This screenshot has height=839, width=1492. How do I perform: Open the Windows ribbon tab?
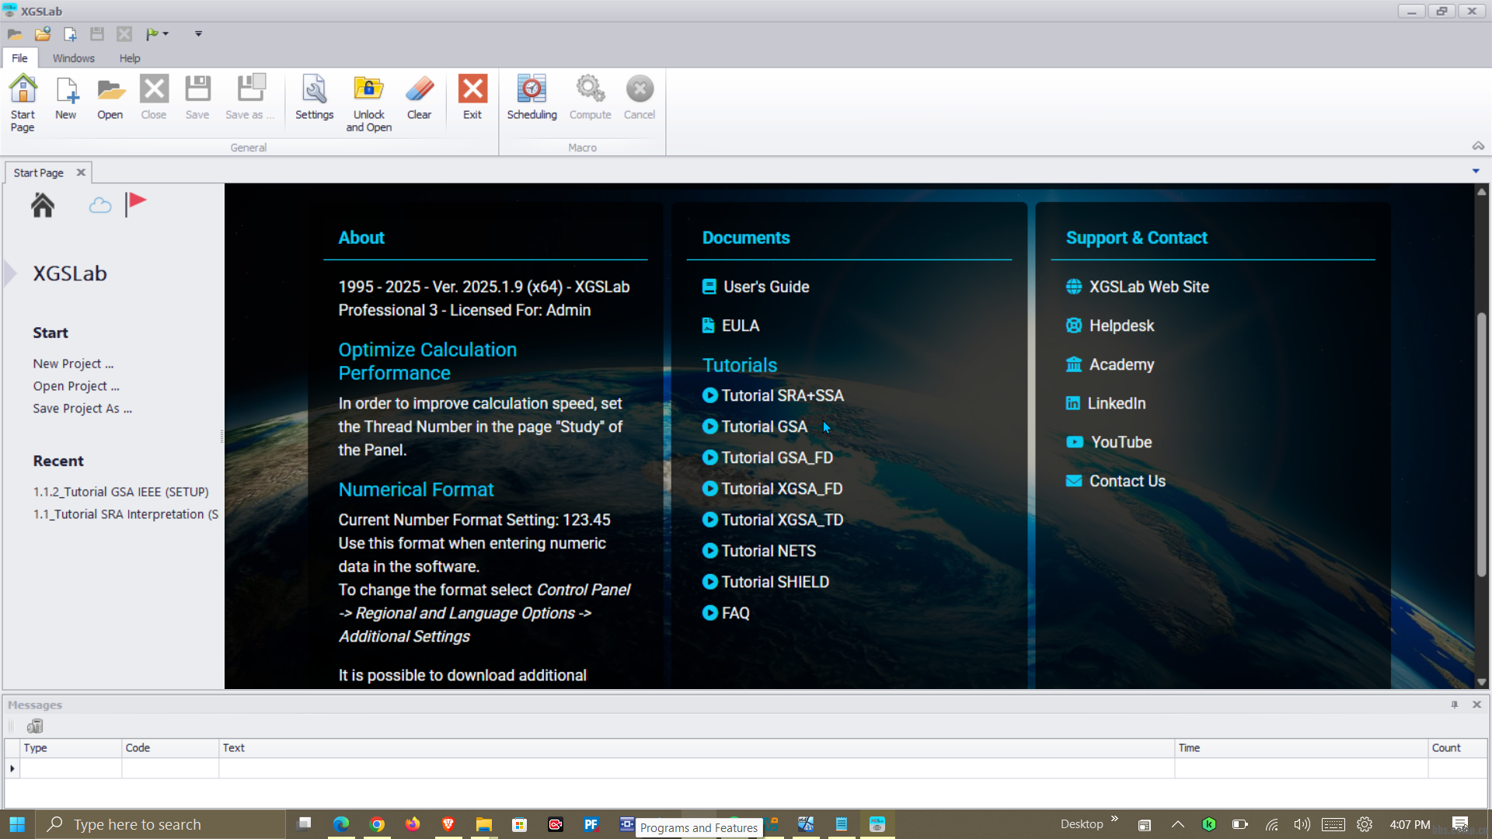pyautogui.click(x=74, y=58)
